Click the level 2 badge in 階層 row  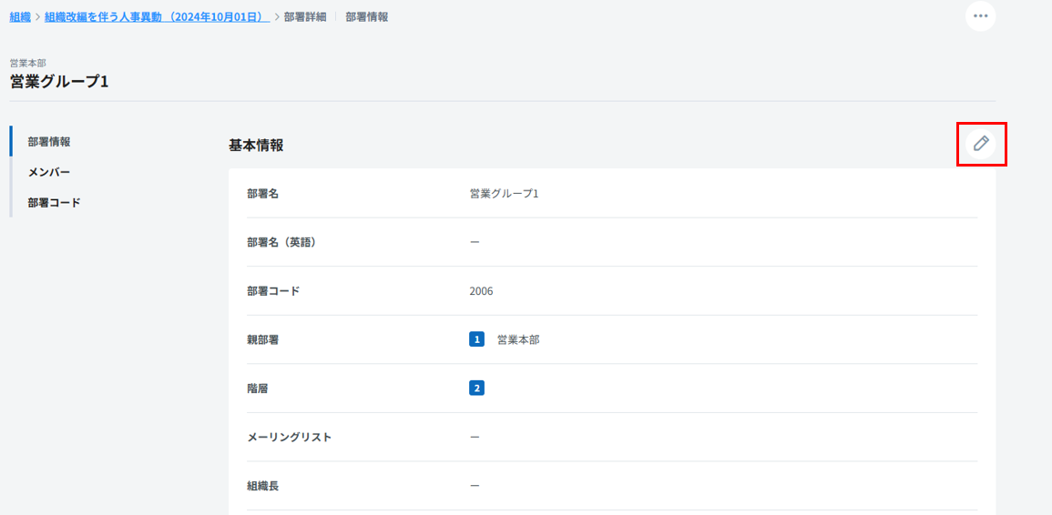476,389
